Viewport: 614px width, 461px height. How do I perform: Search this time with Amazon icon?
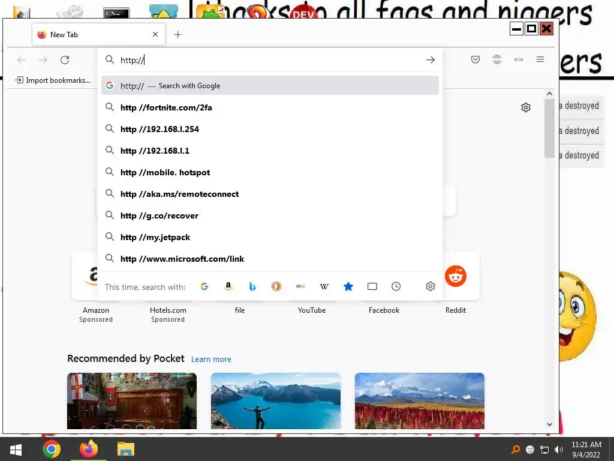pos(228,286)
